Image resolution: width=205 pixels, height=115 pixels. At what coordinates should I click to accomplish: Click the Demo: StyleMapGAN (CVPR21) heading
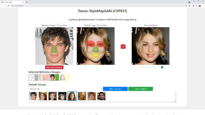pyautogui.click(x=102, y=11)
